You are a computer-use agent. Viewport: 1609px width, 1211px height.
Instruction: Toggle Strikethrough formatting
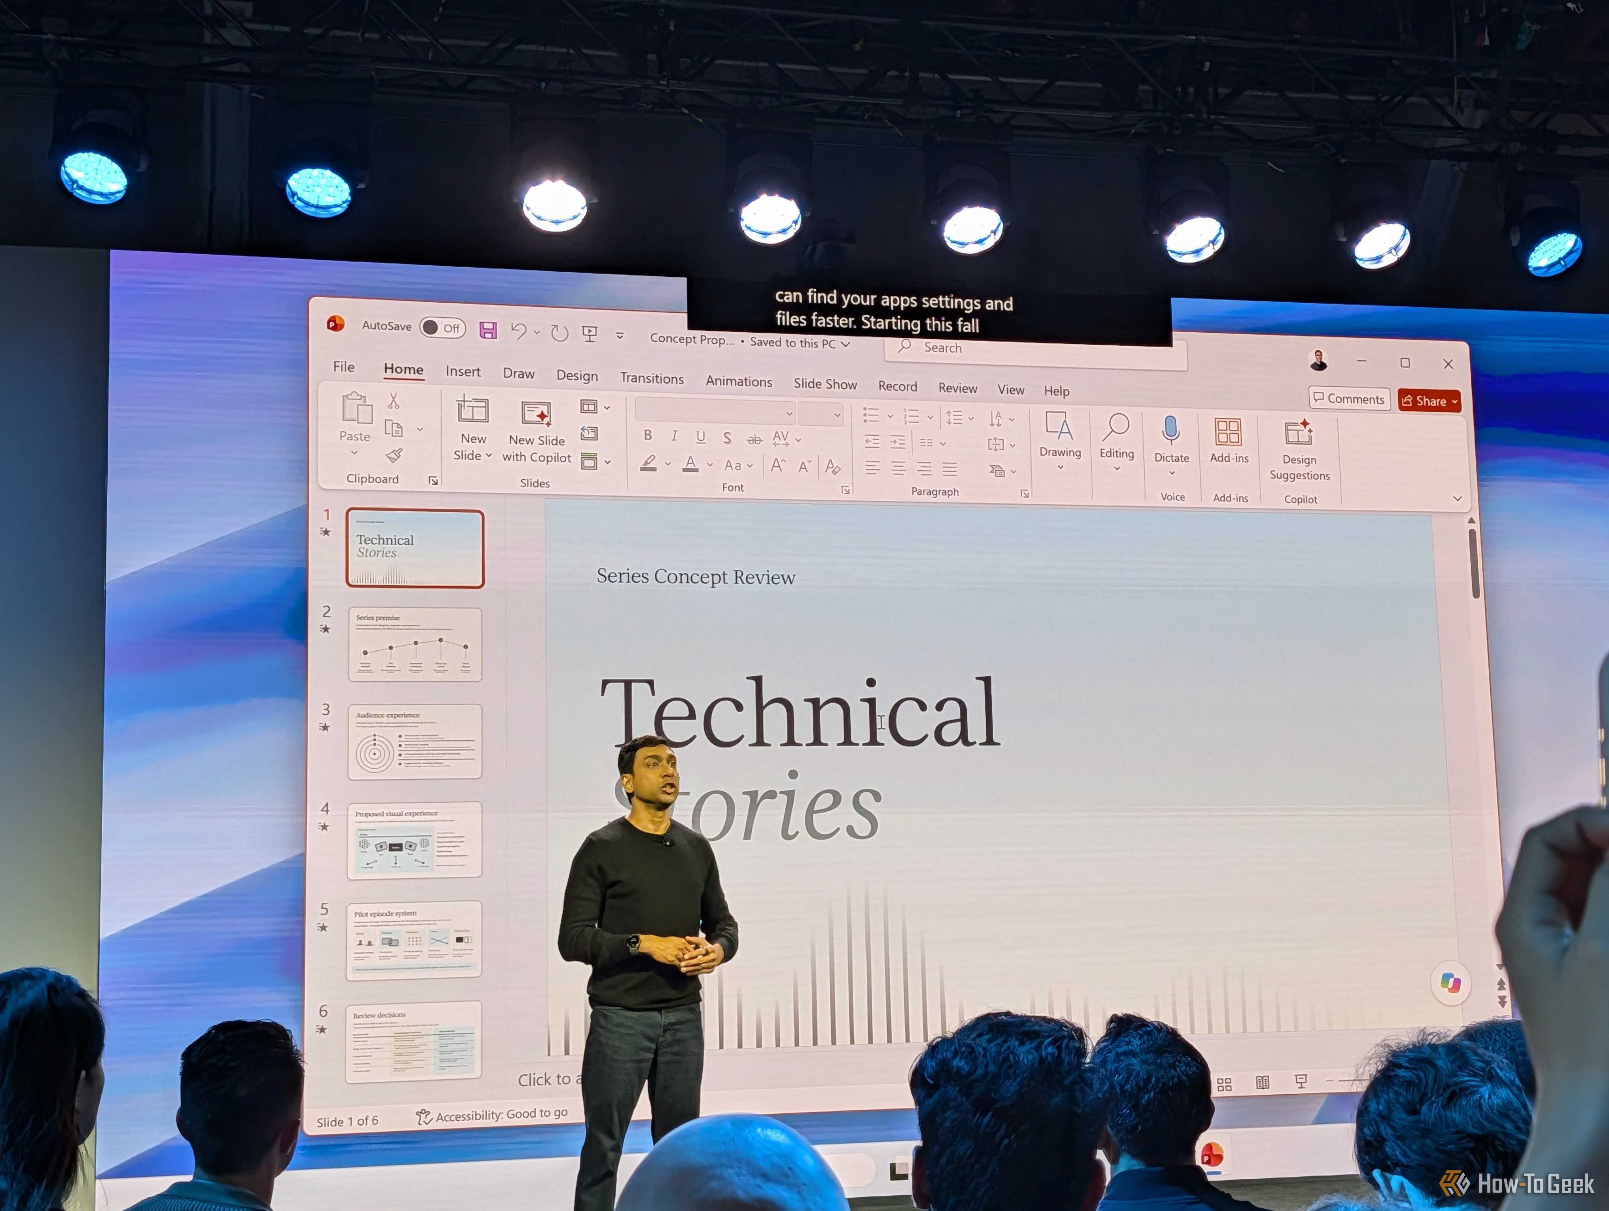[754, 439]
